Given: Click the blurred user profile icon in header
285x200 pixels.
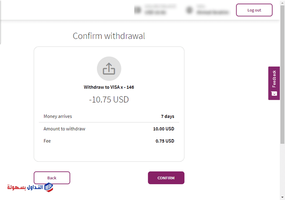Looking at the screenshot, I should [x=190, y=10].
